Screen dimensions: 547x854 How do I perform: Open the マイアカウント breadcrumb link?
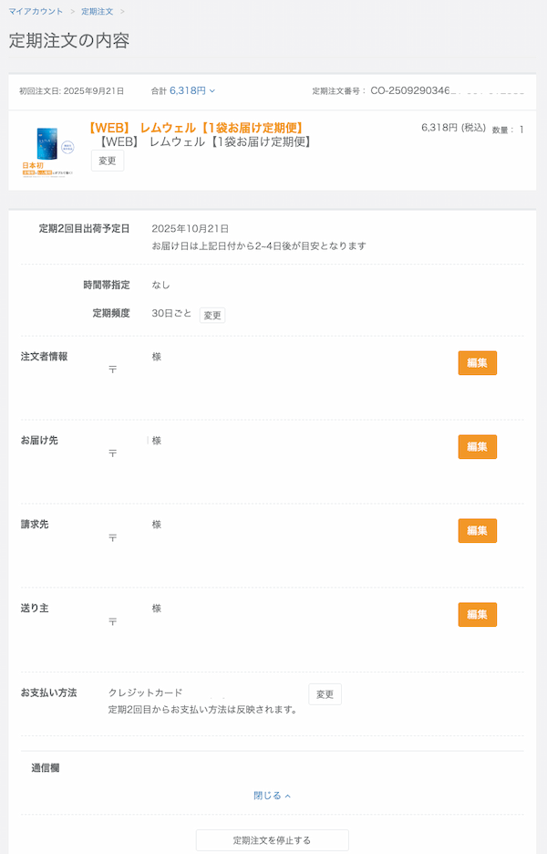coord(36,11)
